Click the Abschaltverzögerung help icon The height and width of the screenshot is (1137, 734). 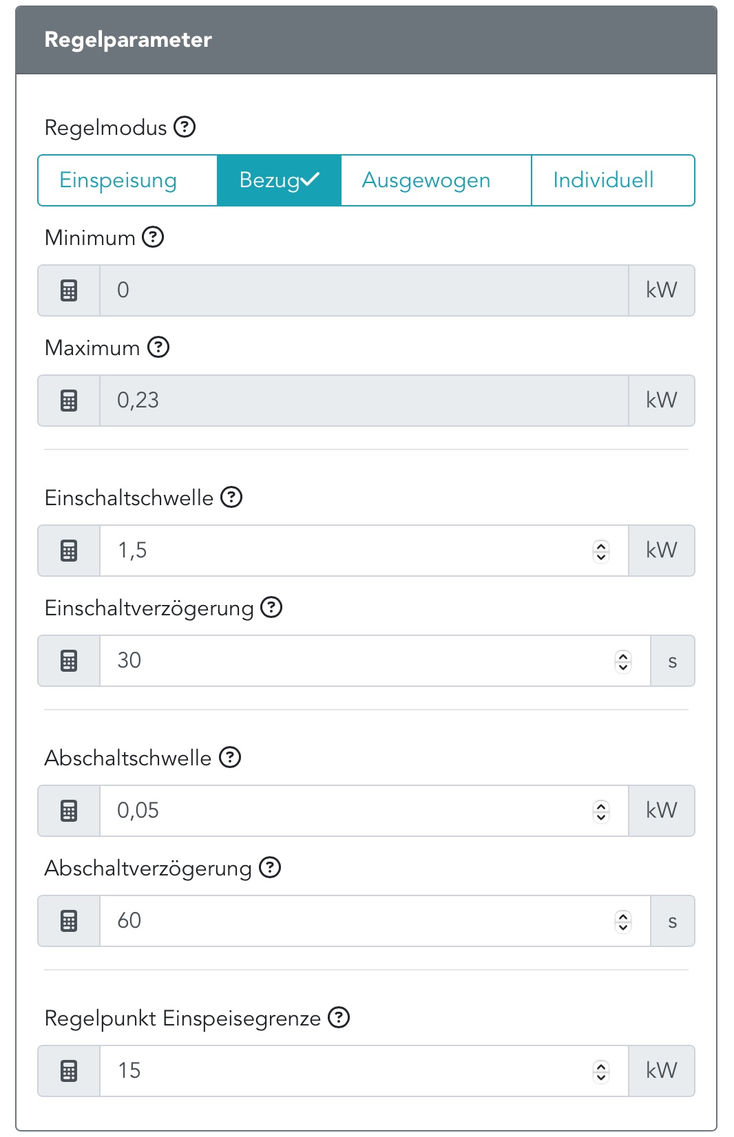pos(270,868)
